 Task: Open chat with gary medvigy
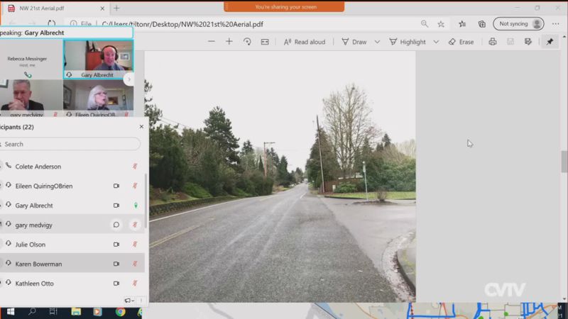116,225
